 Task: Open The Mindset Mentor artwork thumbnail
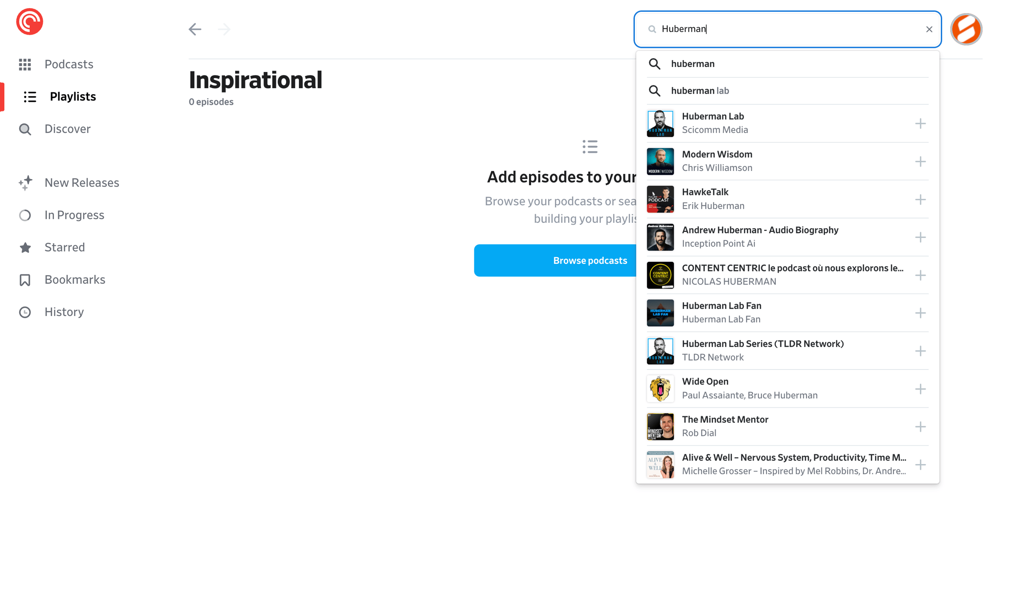tap(660, 427)
